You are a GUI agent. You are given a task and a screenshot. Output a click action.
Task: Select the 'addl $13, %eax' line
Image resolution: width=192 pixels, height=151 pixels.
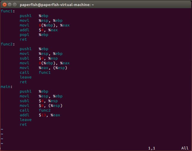tap(40, 115)
